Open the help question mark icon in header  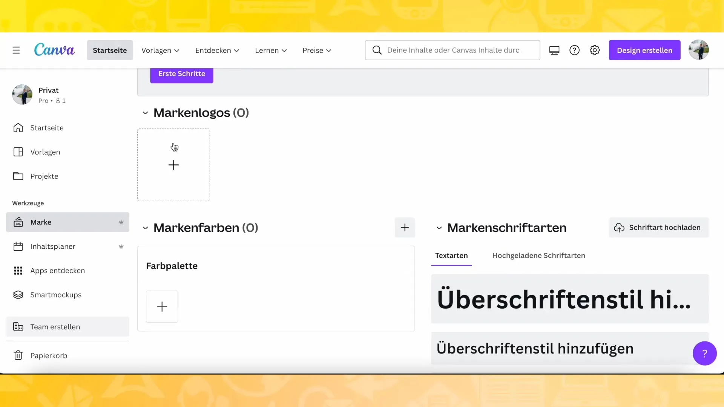[574, 50]
